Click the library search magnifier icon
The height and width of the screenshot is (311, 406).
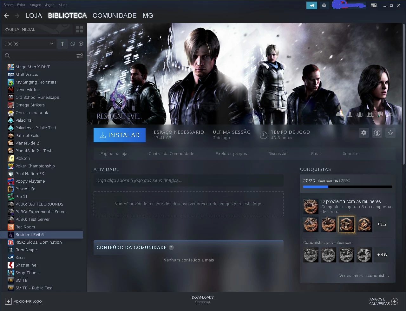click(x=8, y=56)
